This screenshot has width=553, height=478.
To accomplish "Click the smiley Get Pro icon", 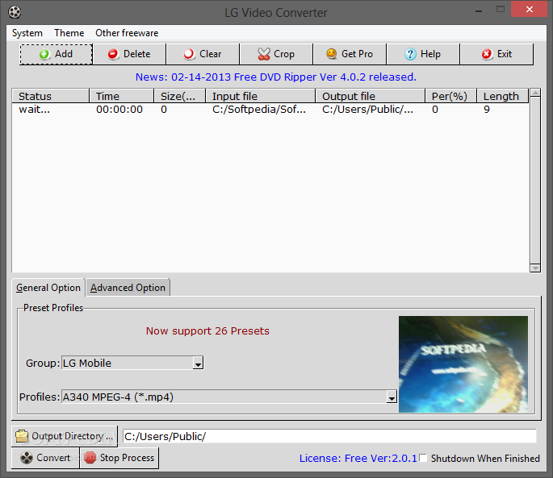I will 332,54.
